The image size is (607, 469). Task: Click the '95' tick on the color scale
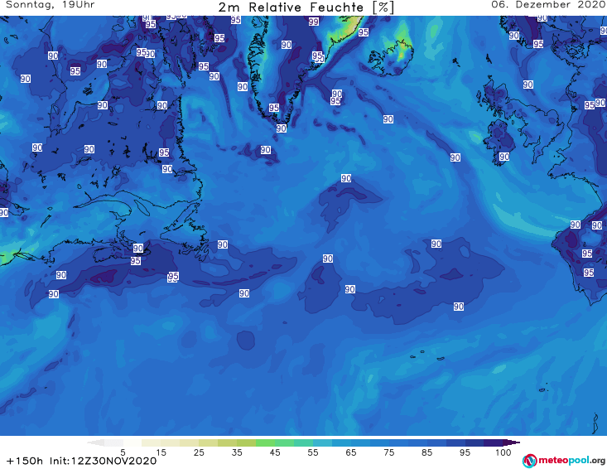point(465,452)
